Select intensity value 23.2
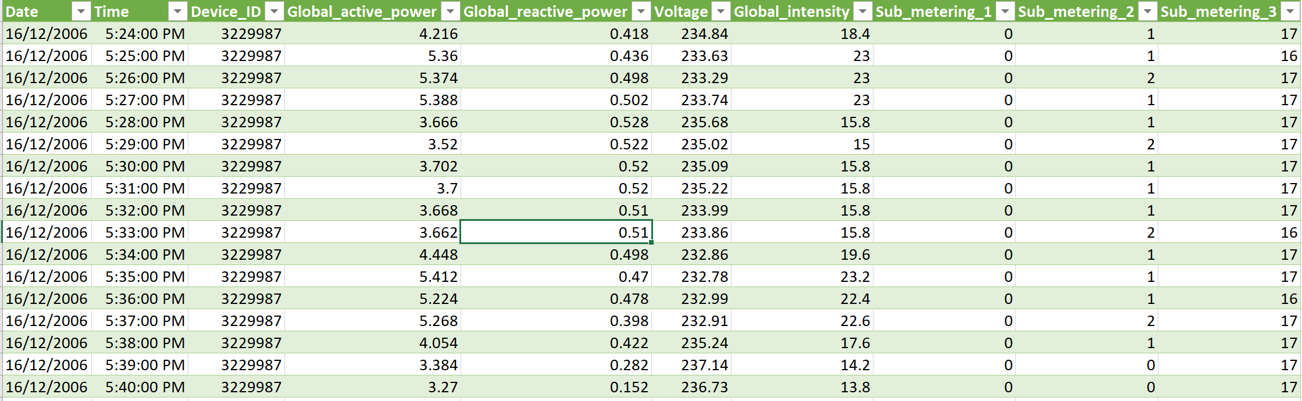Screen dimensions: 1302x401 802,277
